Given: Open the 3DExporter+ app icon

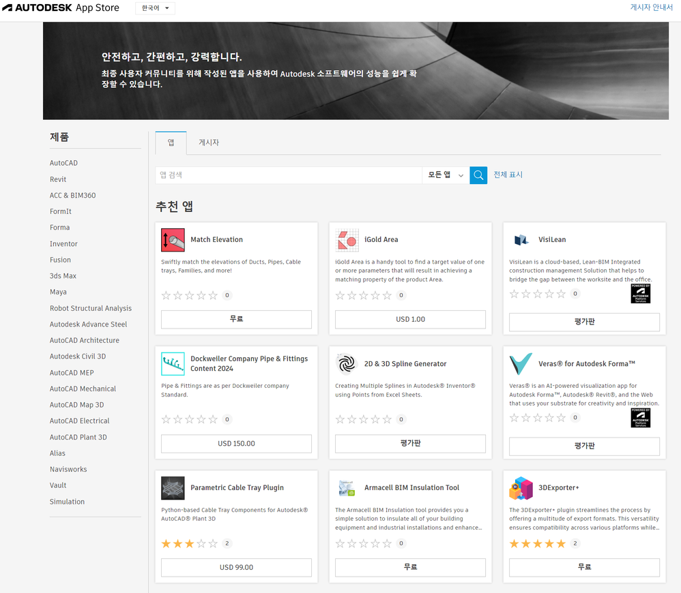Looking at the screenshot, I should tap(521, 488).
